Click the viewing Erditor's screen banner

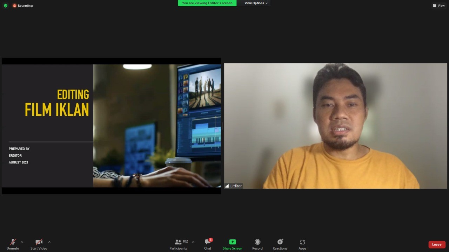207,3
